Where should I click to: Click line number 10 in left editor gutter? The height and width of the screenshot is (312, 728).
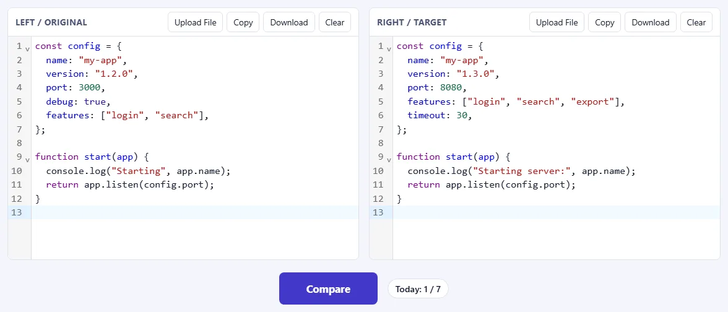click(16, 171)
